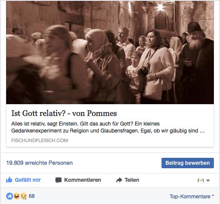Open the 19.809 erreichte Personen stats
Image resolution: width=220 pixels, height=204 pixels.
39,163
